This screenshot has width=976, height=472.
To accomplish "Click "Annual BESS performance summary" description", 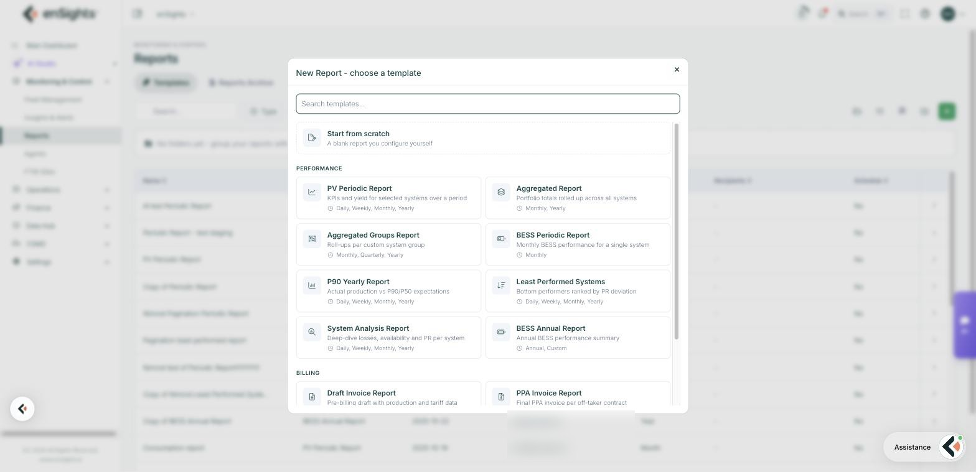I will (x=568, y=338).
